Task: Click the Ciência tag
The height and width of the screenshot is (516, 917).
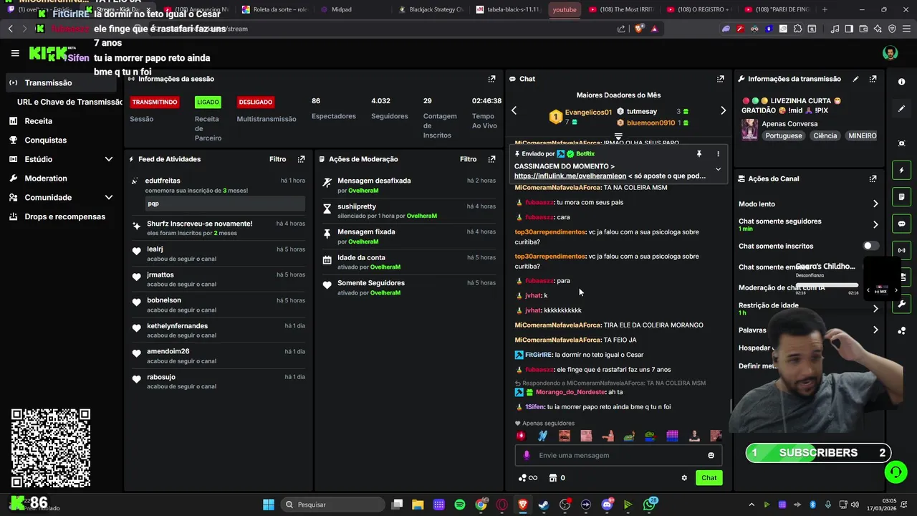Action: click(x=825, y=135)
